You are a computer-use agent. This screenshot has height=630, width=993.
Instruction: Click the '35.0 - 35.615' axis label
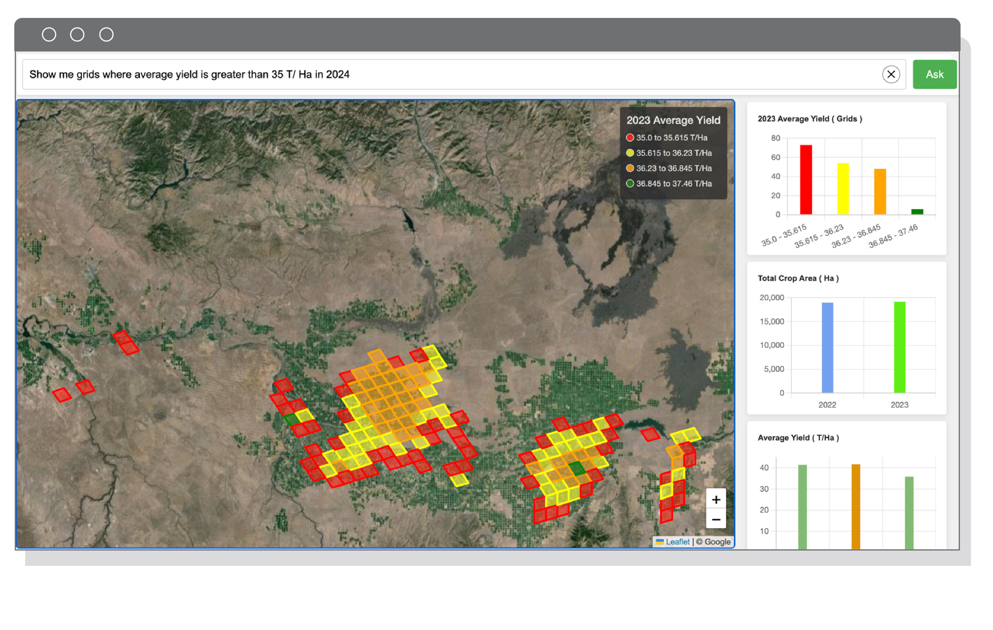tap(784, 235)
